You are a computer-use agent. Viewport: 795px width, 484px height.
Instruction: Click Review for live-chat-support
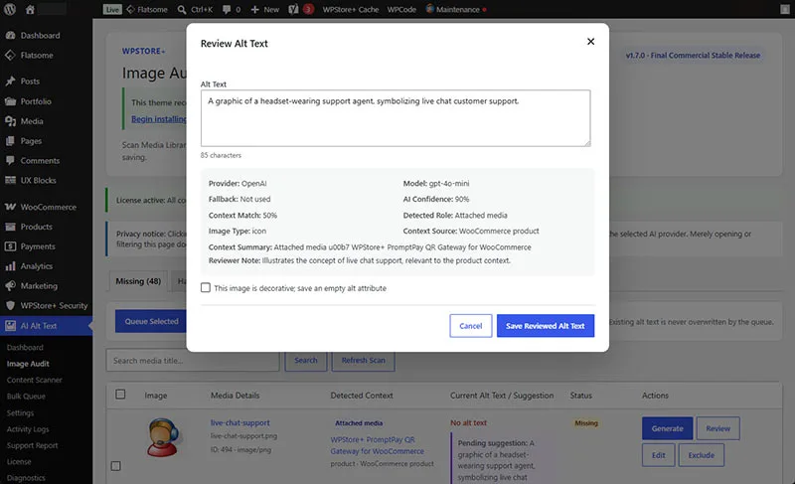717,428
